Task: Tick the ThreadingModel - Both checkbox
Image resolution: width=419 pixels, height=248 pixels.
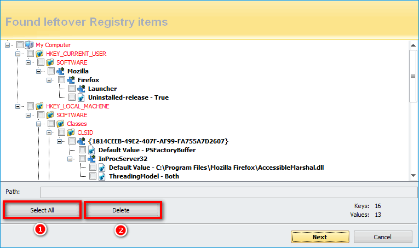Action: click(93, 176)
